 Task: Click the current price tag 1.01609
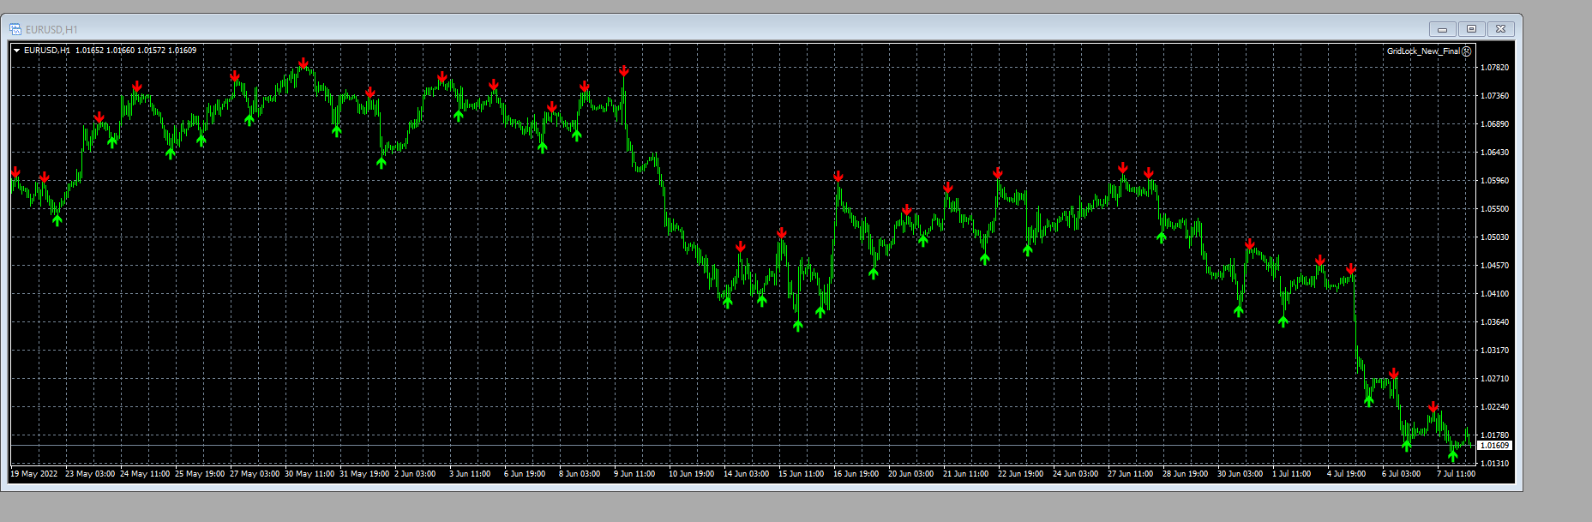1495,446
